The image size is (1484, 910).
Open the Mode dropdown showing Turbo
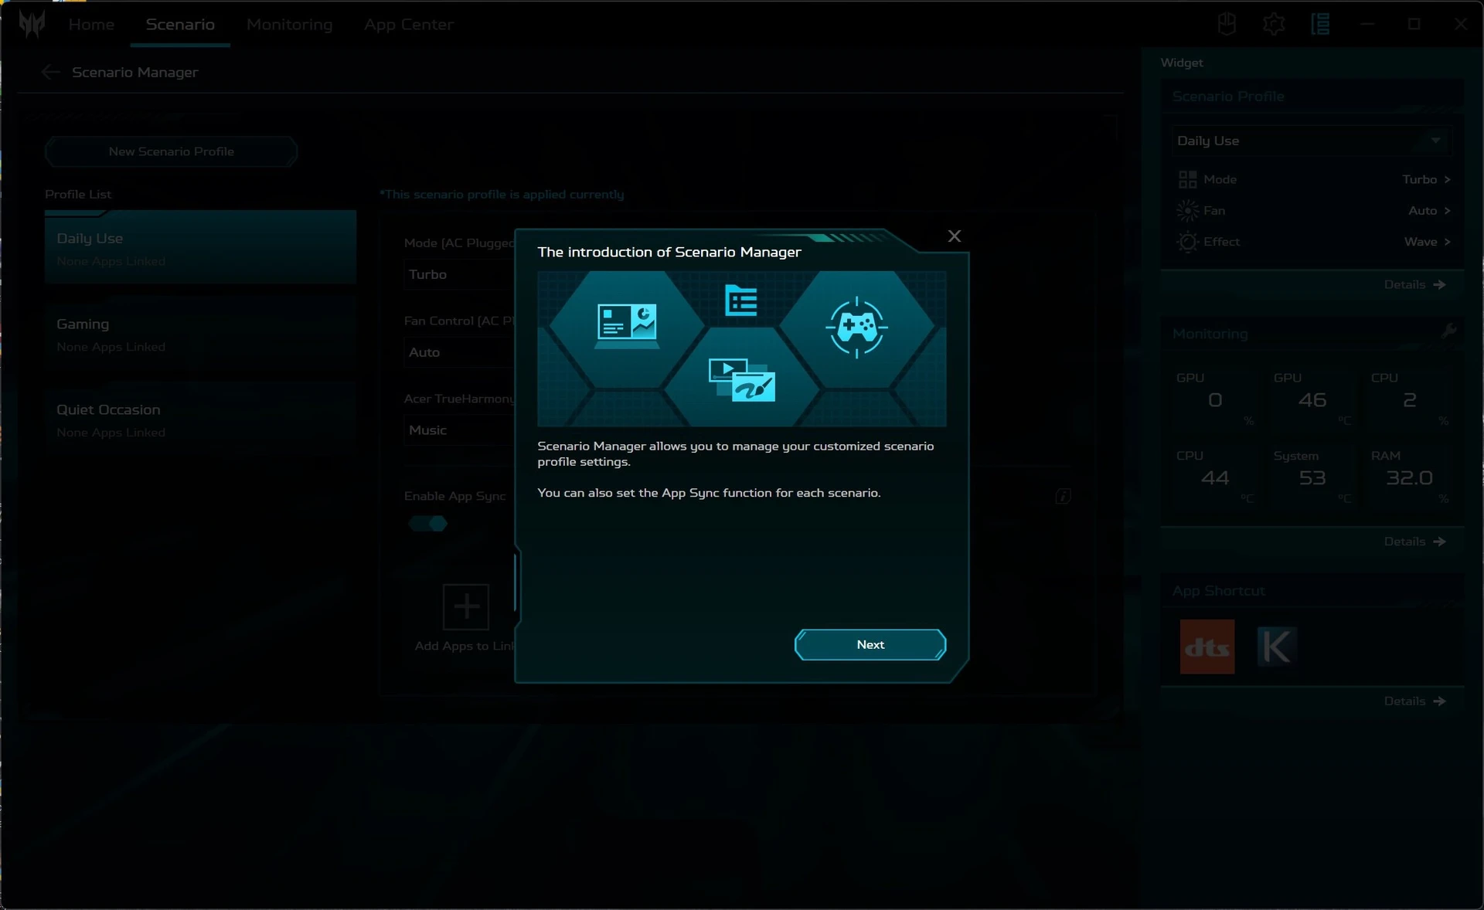coord(459,274)
